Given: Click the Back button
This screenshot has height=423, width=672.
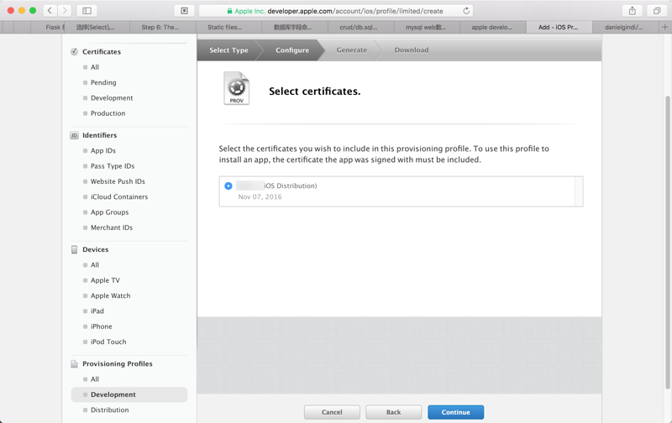Looking at the screenshot, I should (x=393, y=412).
